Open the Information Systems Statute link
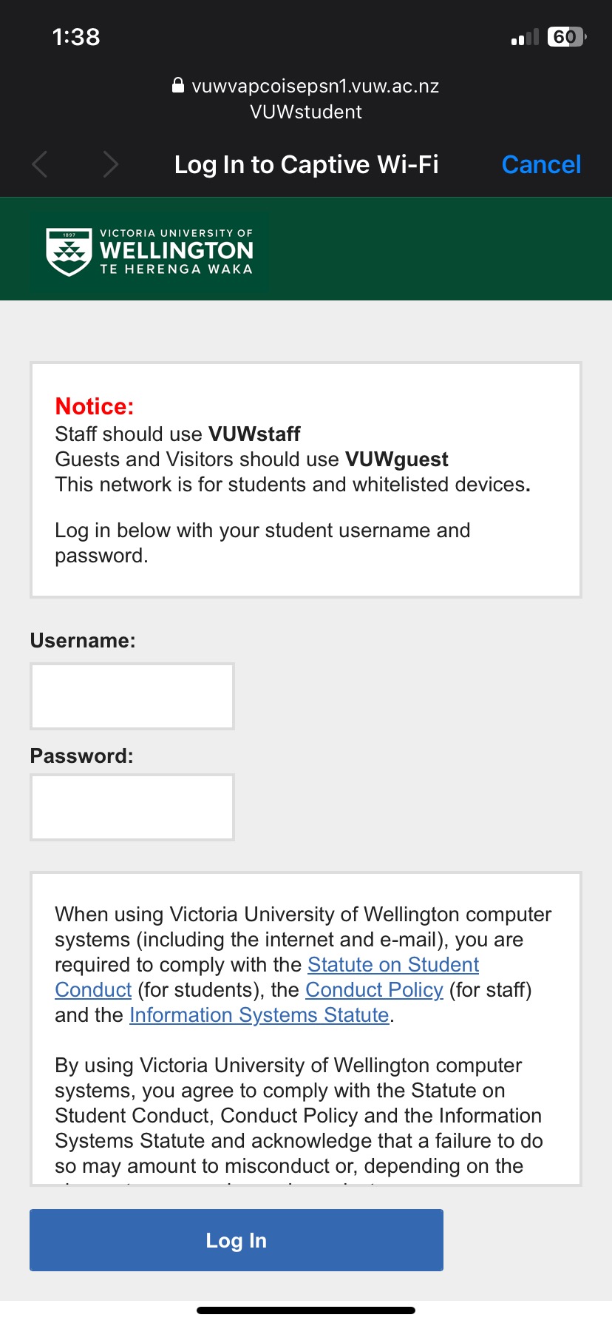612x1326 pixels. click(259, 1015)
